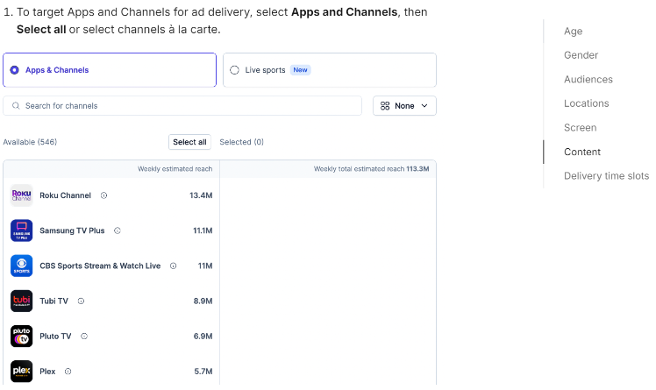This screenshot has width=656, height=390.
Task: Select the Roku Channel row name
Action: [65, 195]
